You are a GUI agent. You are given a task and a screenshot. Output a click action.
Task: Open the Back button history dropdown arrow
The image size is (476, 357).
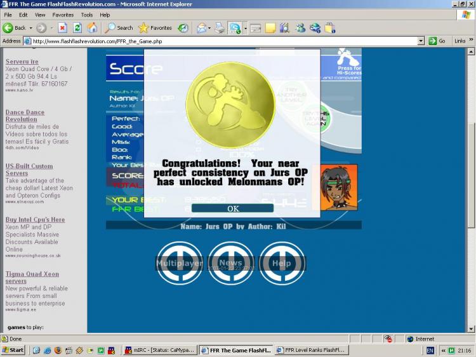30,28
